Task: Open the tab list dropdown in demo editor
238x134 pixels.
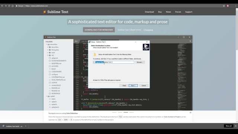Action: pos(190,41)
